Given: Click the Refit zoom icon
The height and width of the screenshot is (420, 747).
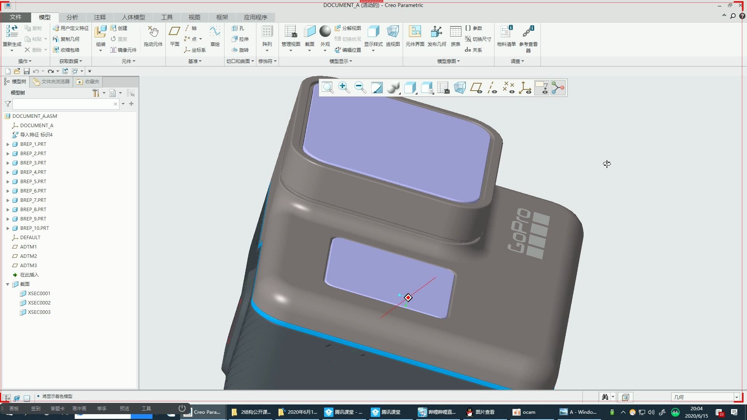Looking at the screenshot, I should pyautogui.click(x=328, y=87).
